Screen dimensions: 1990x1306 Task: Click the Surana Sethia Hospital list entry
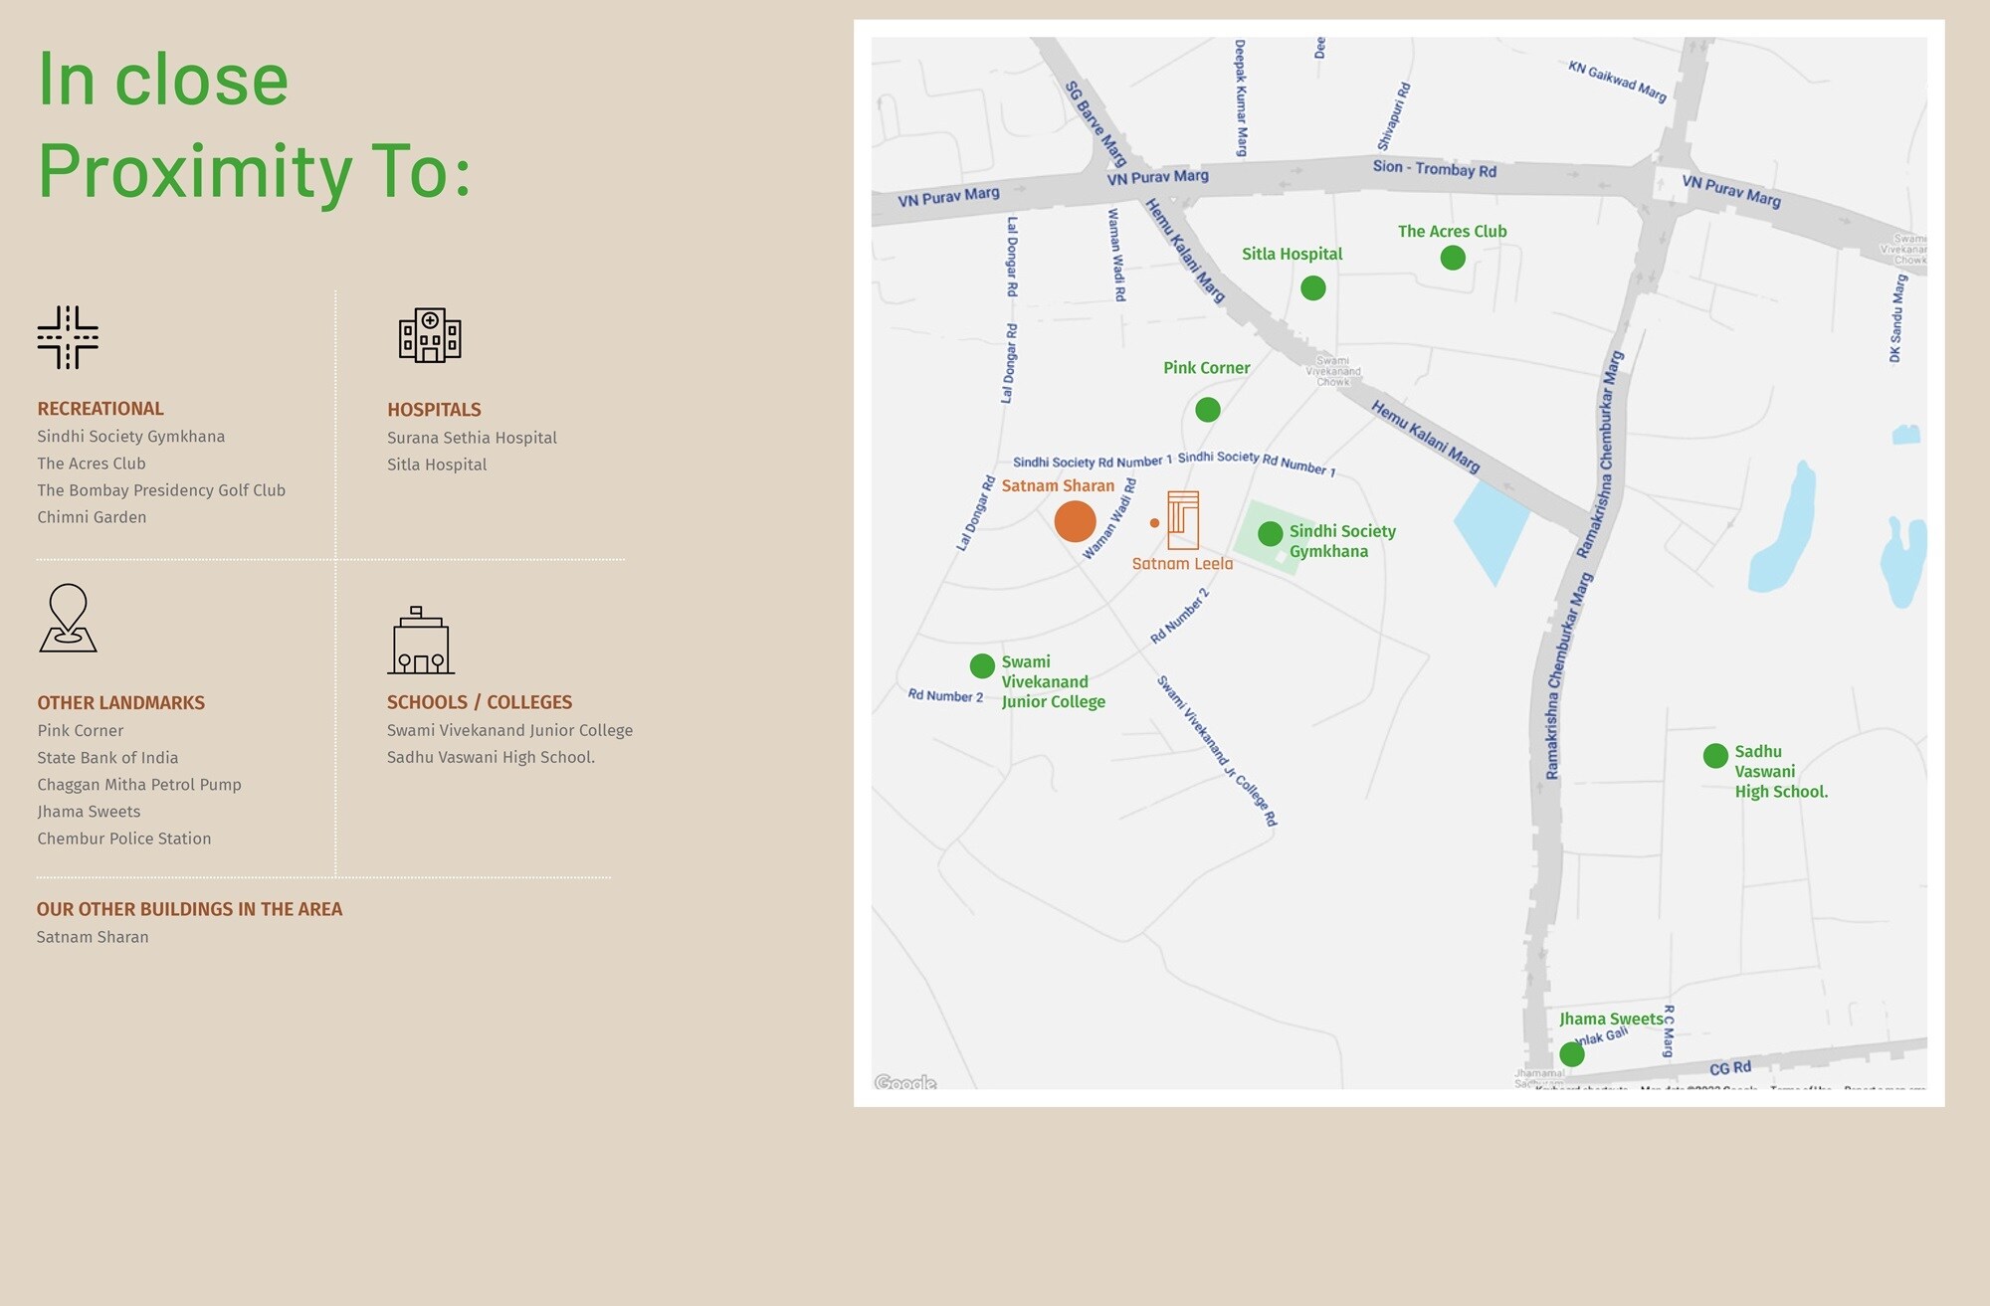[472, 438]
